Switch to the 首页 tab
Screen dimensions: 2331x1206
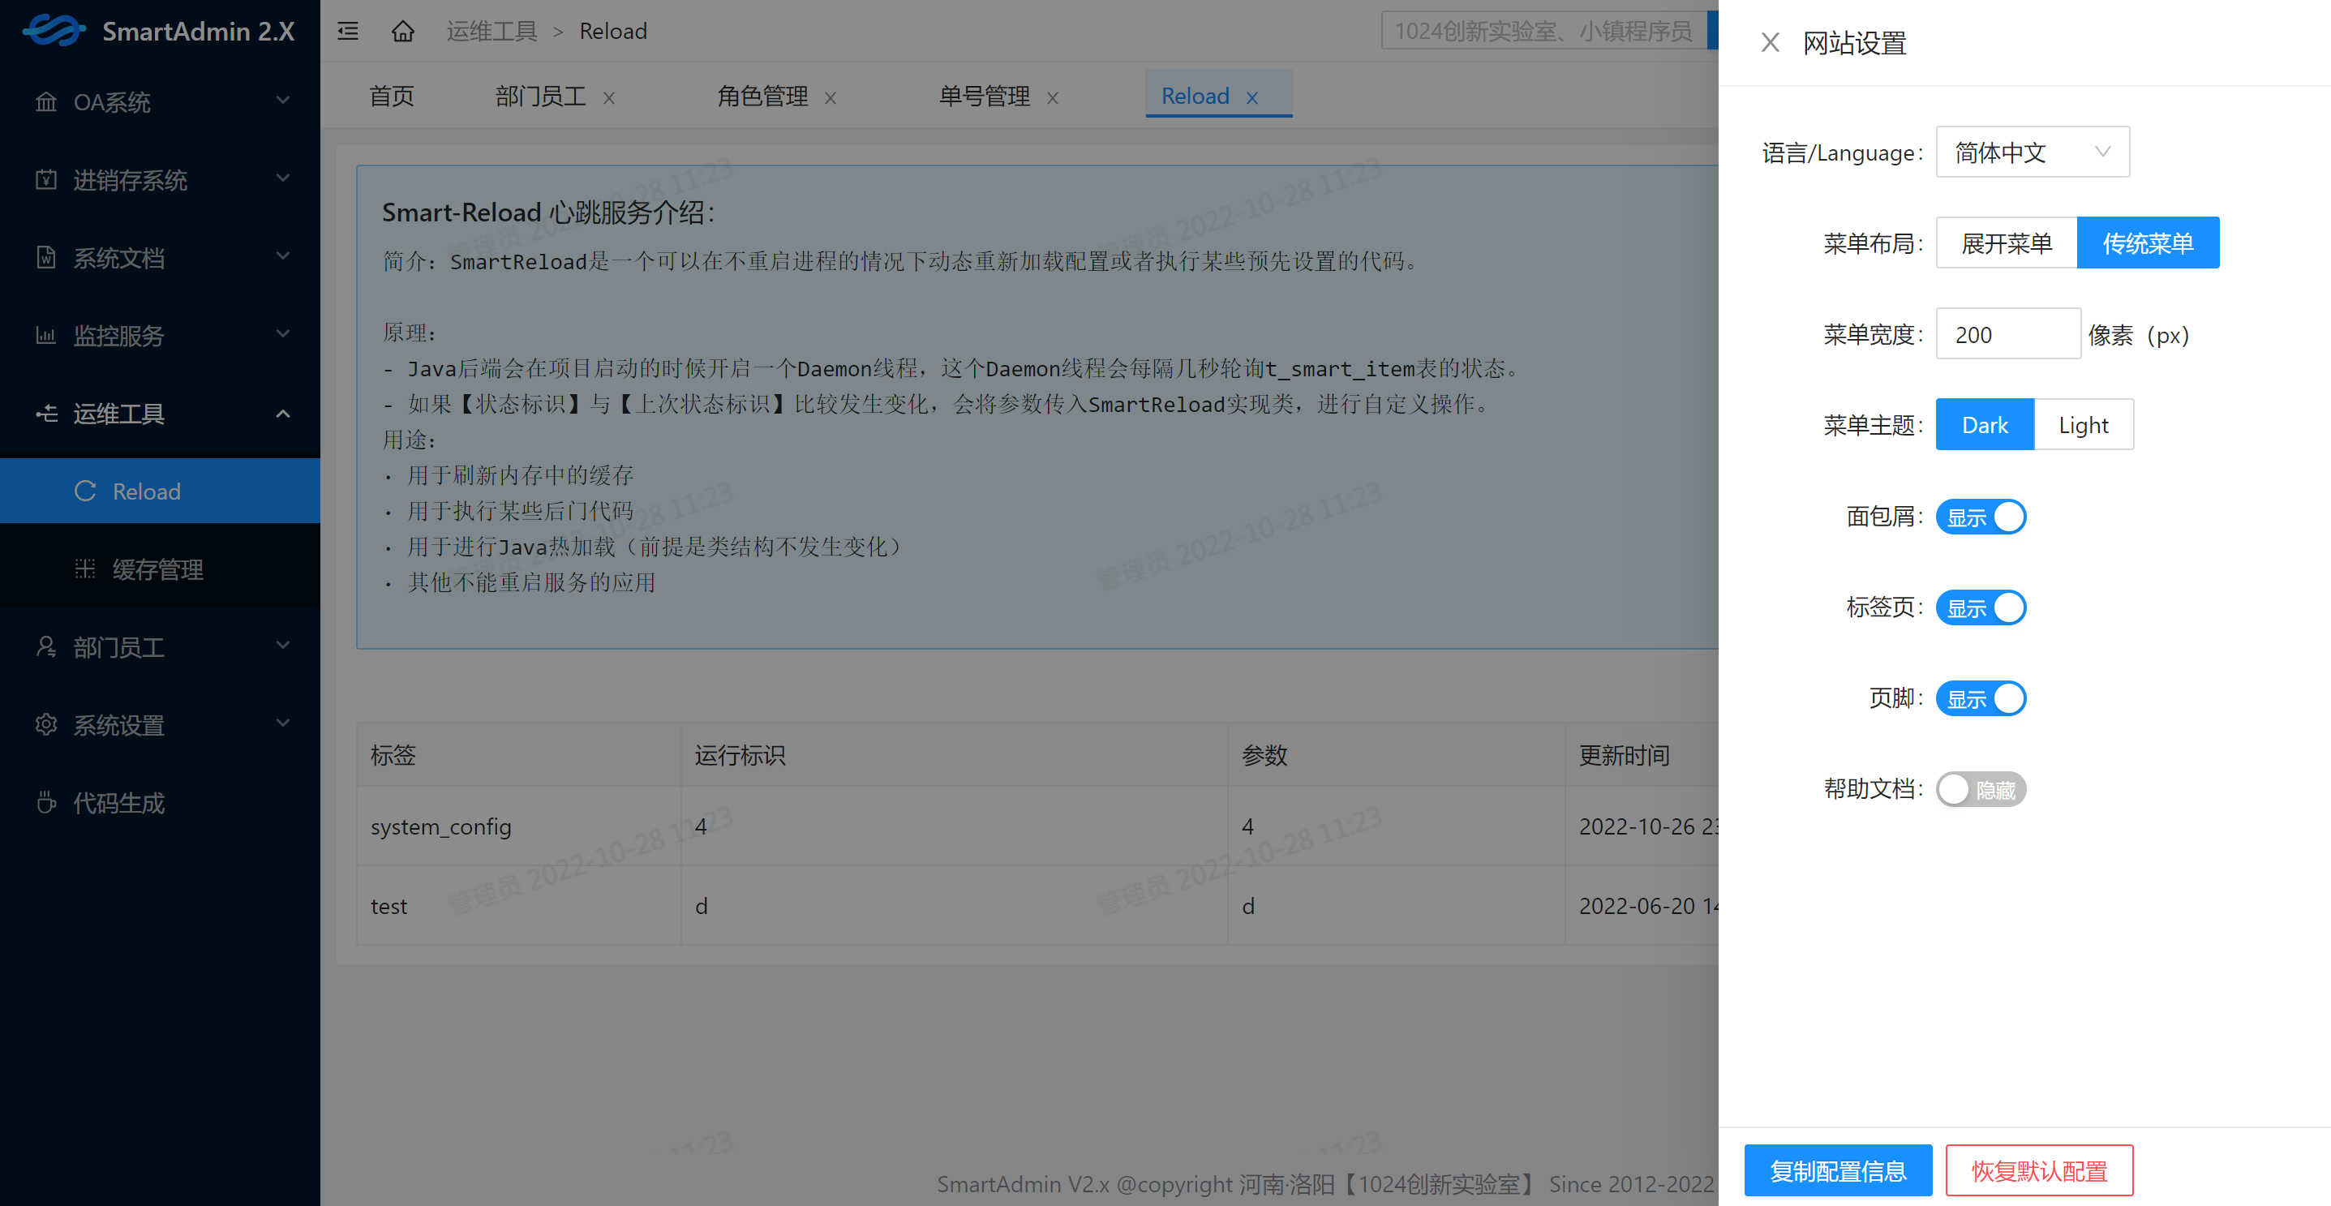(391, 97)
